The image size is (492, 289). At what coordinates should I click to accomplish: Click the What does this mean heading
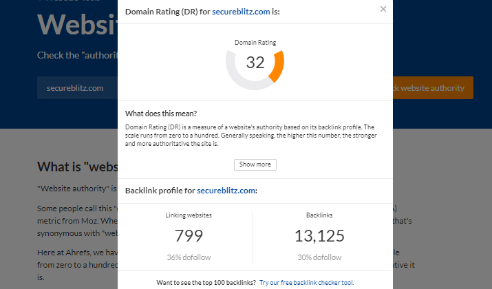[161, 114]
